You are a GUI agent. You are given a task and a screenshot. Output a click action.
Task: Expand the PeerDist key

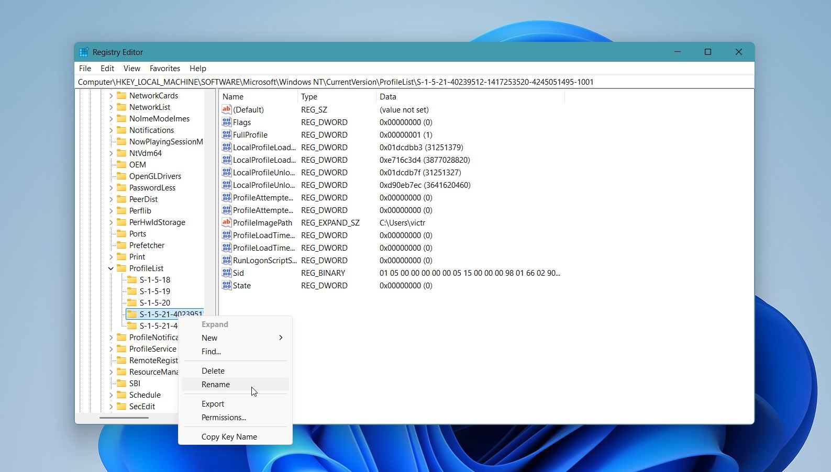(111, 199)
